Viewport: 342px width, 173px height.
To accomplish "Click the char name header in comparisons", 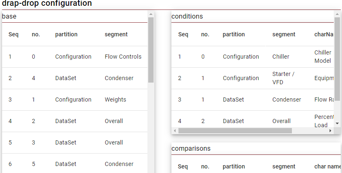I will pyautogui.click(x=327, y=166).
